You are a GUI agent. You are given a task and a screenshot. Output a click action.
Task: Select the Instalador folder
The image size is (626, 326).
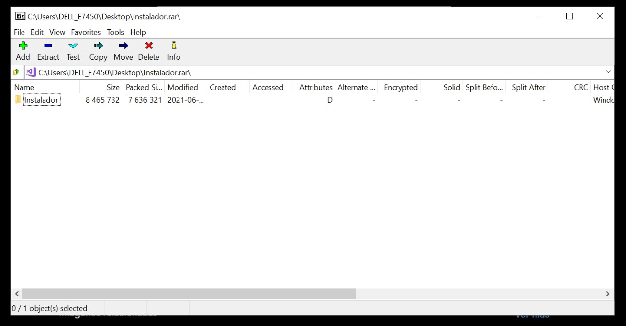[42, 100]
